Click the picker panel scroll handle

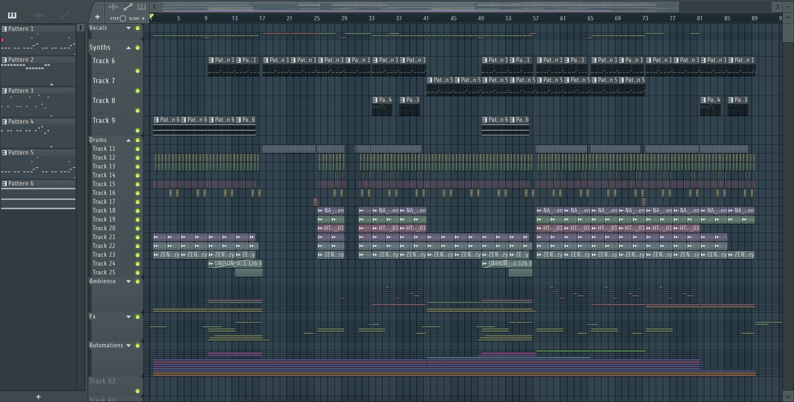(x=80, y=28)
